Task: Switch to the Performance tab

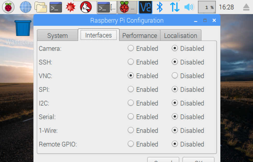Action: (140, 35)
